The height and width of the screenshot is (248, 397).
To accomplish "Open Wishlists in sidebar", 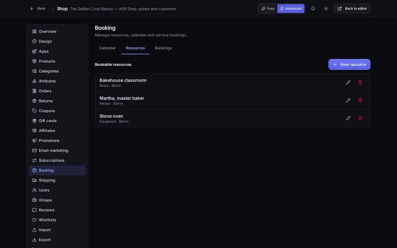I will click(x=57, y=220).
